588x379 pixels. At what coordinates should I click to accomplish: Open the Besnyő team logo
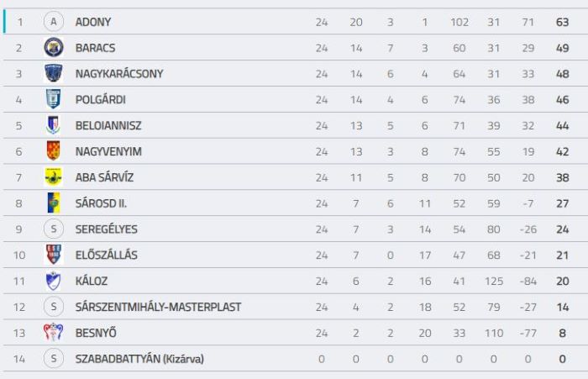pos(53,333)
